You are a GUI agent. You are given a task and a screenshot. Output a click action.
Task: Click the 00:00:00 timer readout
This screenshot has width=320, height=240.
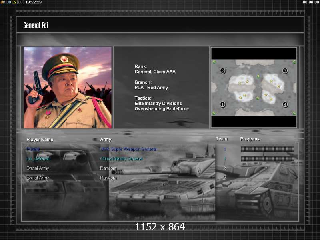point(311,2)
